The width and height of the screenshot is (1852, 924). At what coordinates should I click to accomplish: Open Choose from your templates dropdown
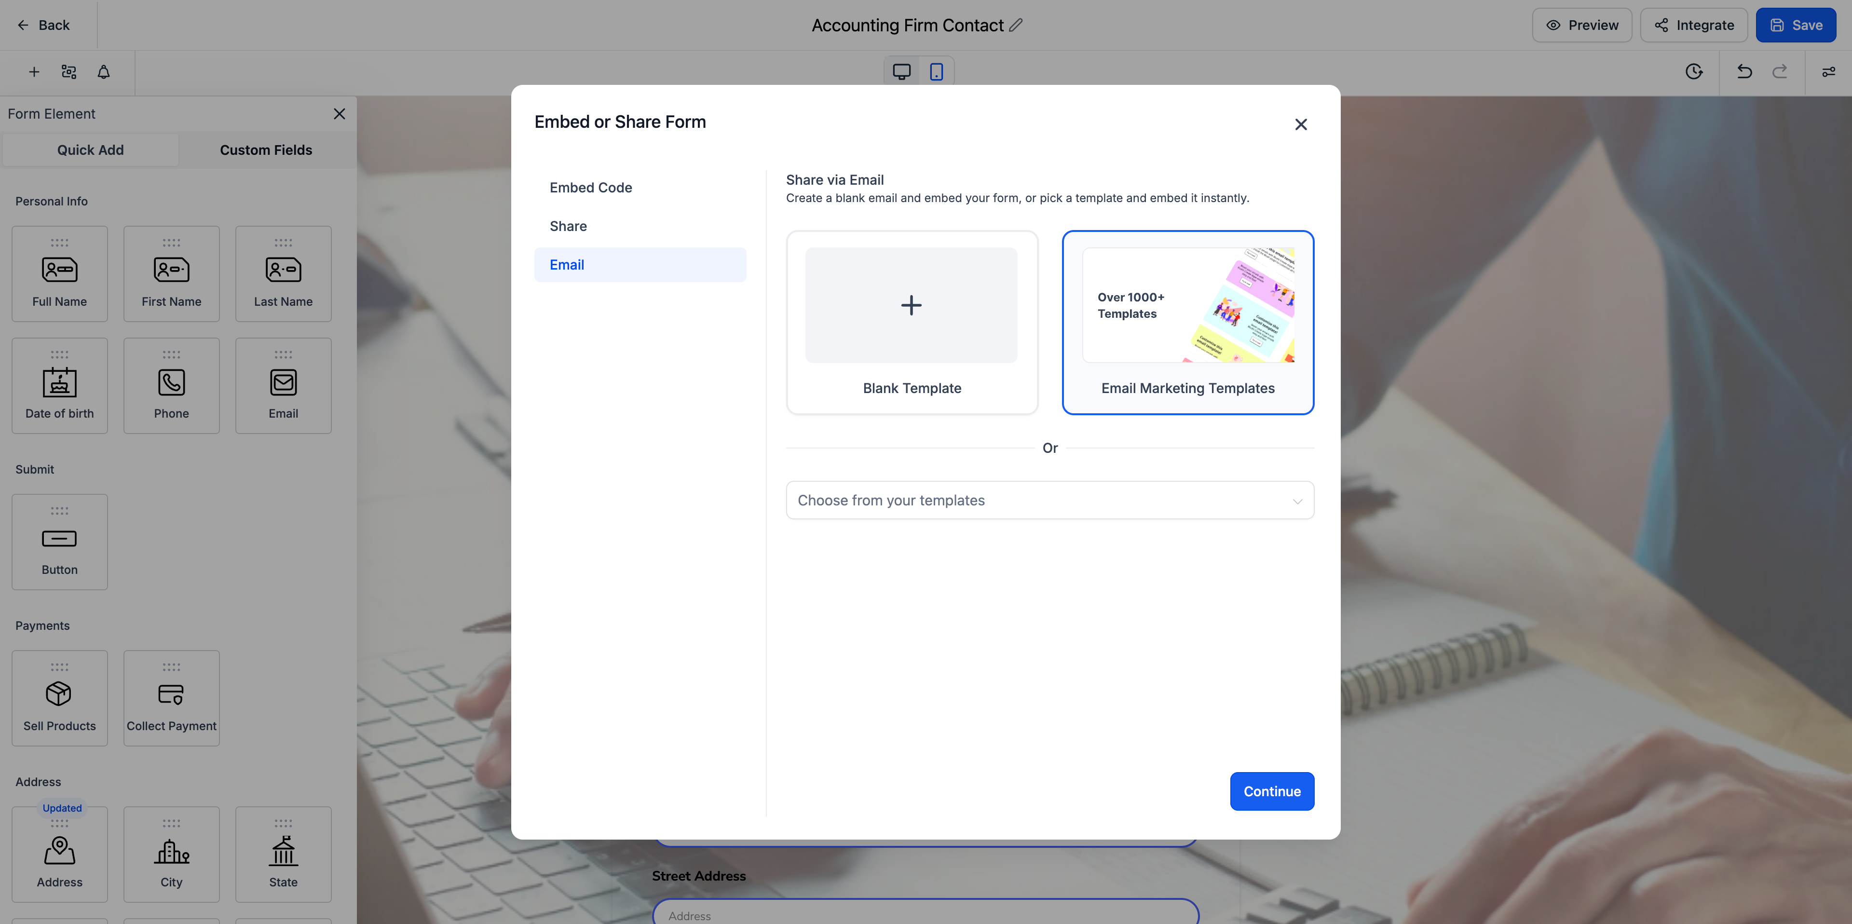(x=1049, y=501)
